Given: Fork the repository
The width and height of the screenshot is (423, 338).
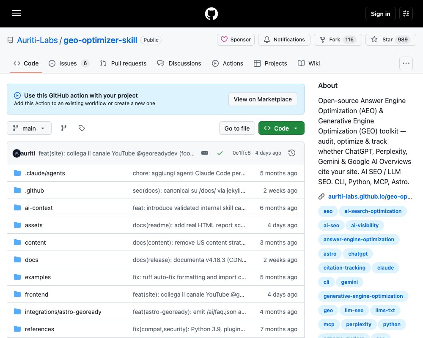Looking at the screenshot, I should tap(338, 40).
